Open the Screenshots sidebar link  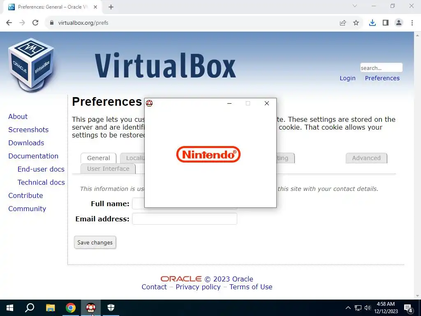click(28, 130)
